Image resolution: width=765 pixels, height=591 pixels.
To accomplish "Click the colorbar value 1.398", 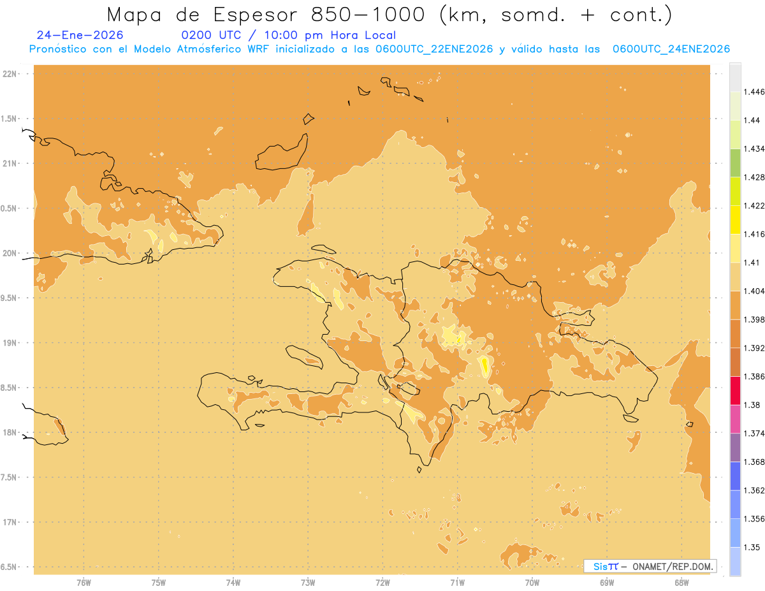I will 755,319.
